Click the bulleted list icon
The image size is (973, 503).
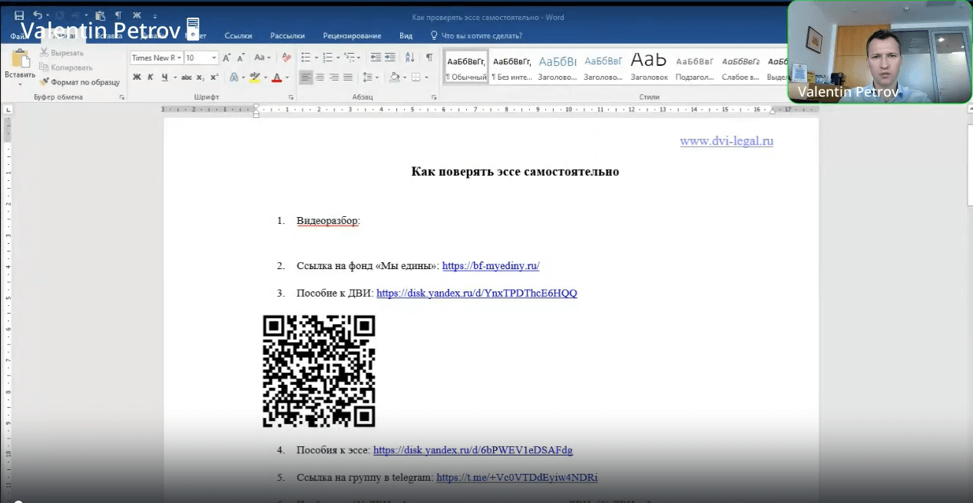click(x=305, y=58)
